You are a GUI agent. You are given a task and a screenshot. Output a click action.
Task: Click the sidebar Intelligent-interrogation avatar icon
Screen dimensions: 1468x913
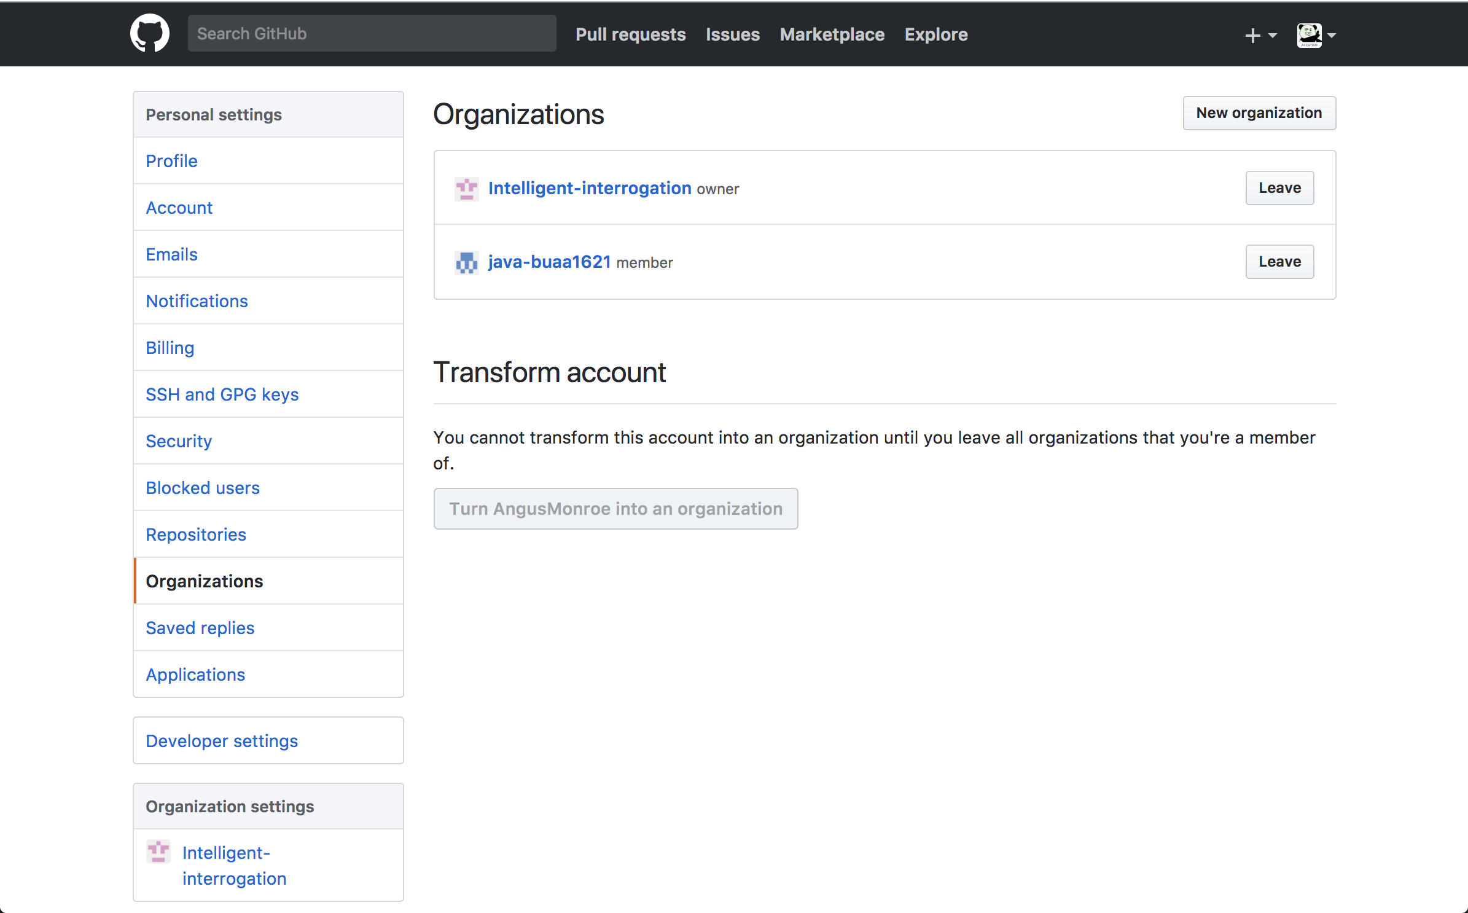coord(158,852)
